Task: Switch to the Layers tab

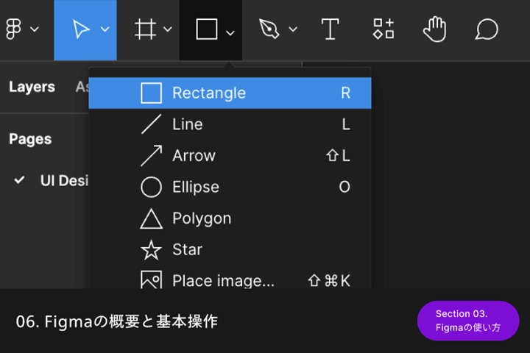Action: [32, 88]
